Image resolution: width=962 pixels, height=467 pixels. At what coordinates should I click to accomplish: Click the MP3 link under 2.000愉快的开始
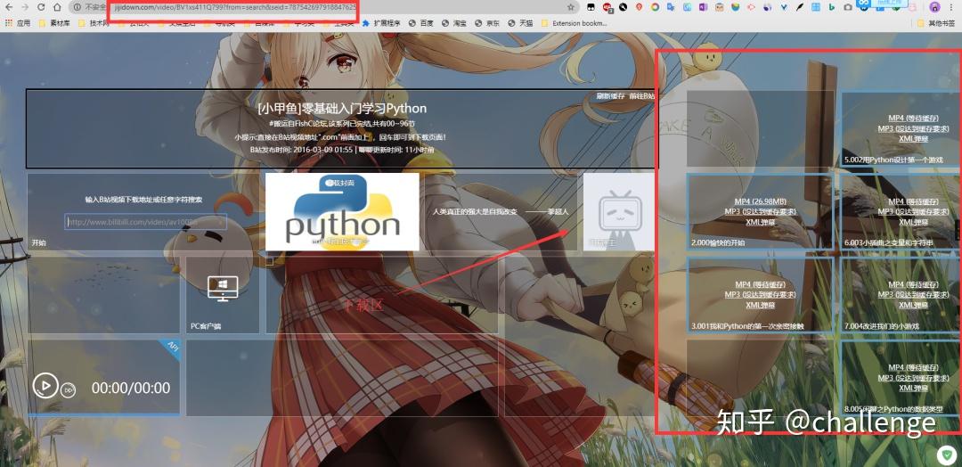click(x=760, y=211)
